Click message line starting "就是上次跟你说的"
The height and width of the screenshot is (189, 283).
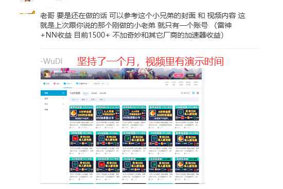pos(136,25)
